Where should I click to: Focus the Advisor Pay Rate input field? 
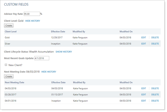[x=31, y=14]
